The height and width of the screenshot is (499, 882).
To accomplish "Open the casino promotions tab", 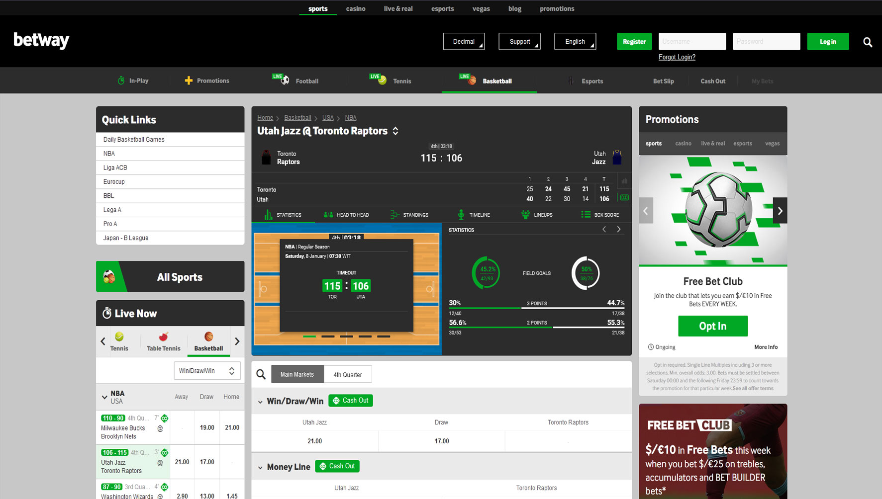I will pyautogui.click(x=683, y=144).
